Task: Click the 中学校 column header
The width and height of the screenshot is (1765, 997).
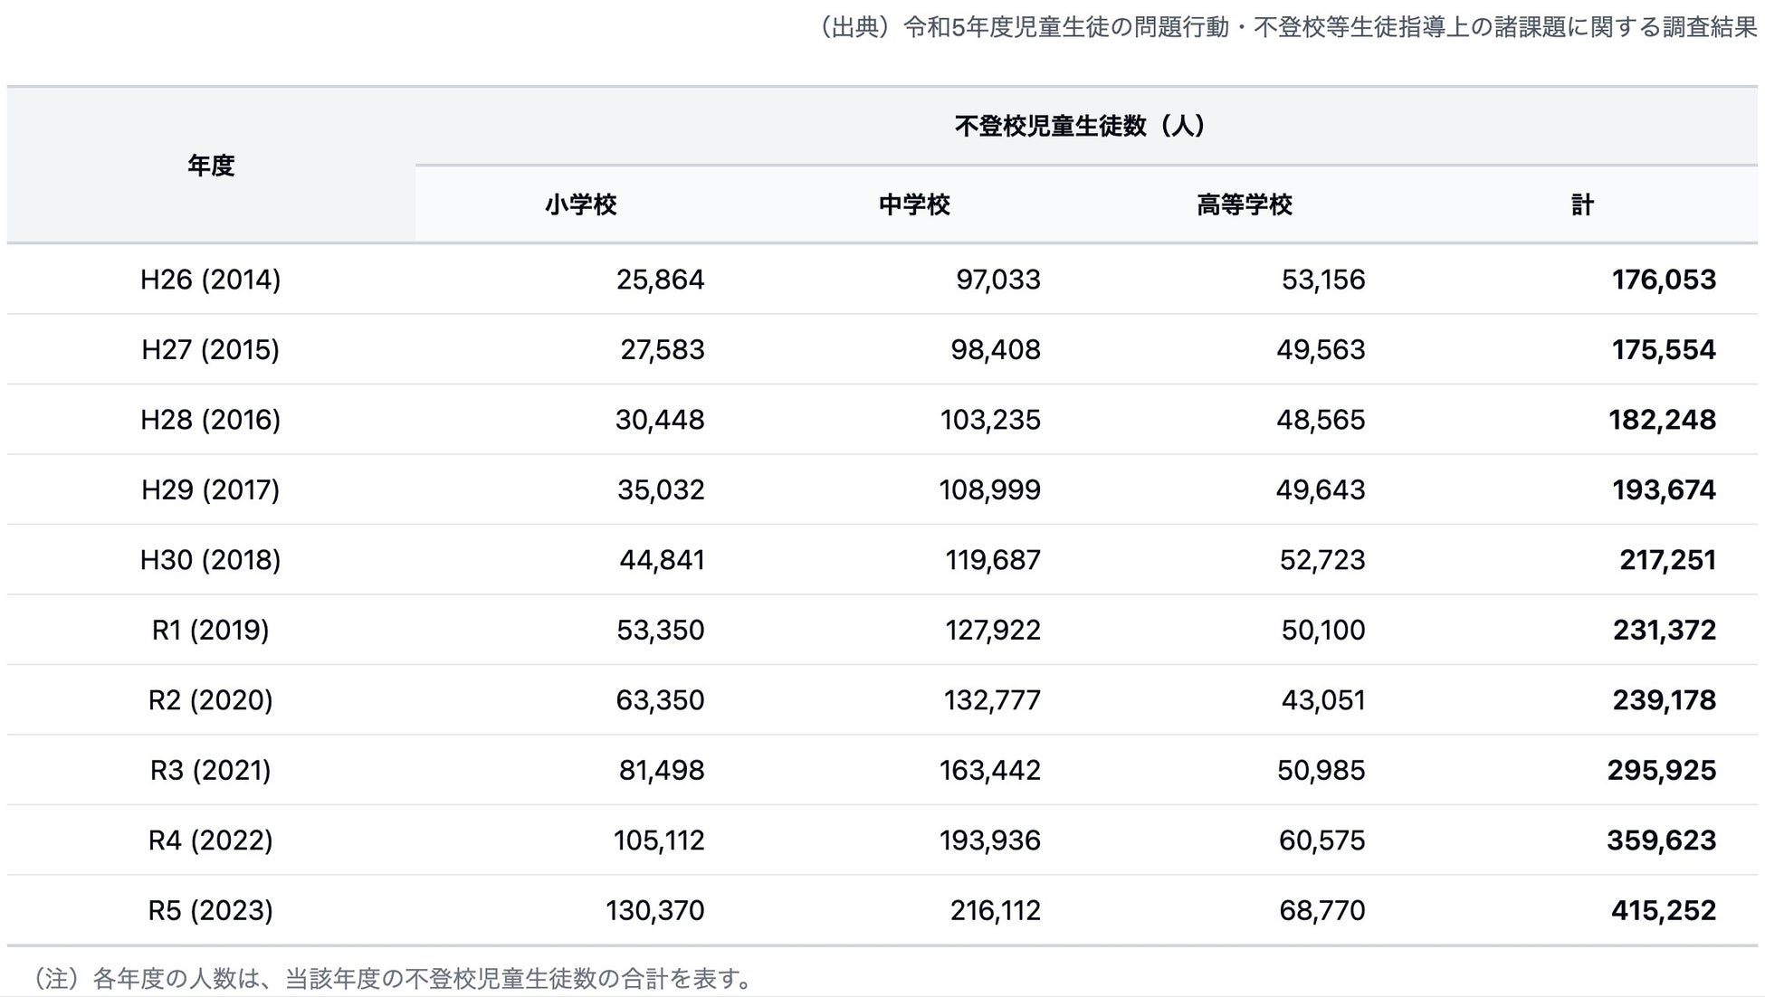Action: [x=914, y=205]
